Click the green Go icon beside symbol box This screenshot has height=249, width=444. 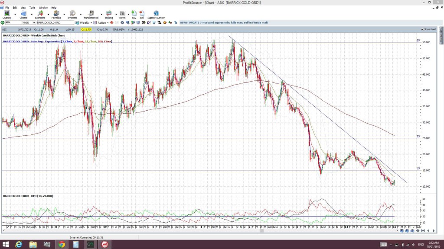click(3, 22)
